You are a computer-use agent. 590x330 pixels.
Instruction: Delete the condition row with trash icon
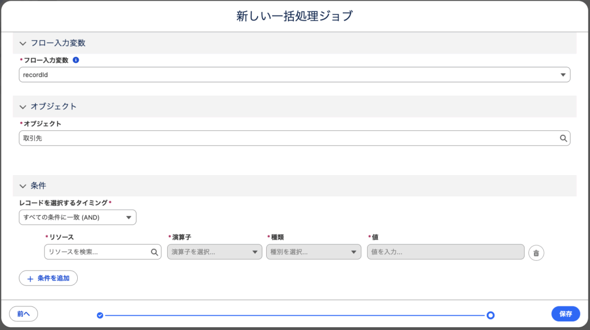pyautogui.click(x=536, y=253)
